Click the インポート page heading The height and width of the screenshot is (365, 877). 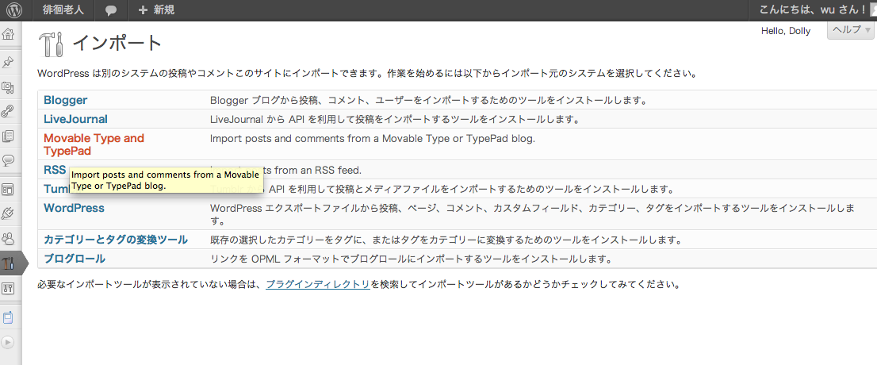(x=117, y=43)
